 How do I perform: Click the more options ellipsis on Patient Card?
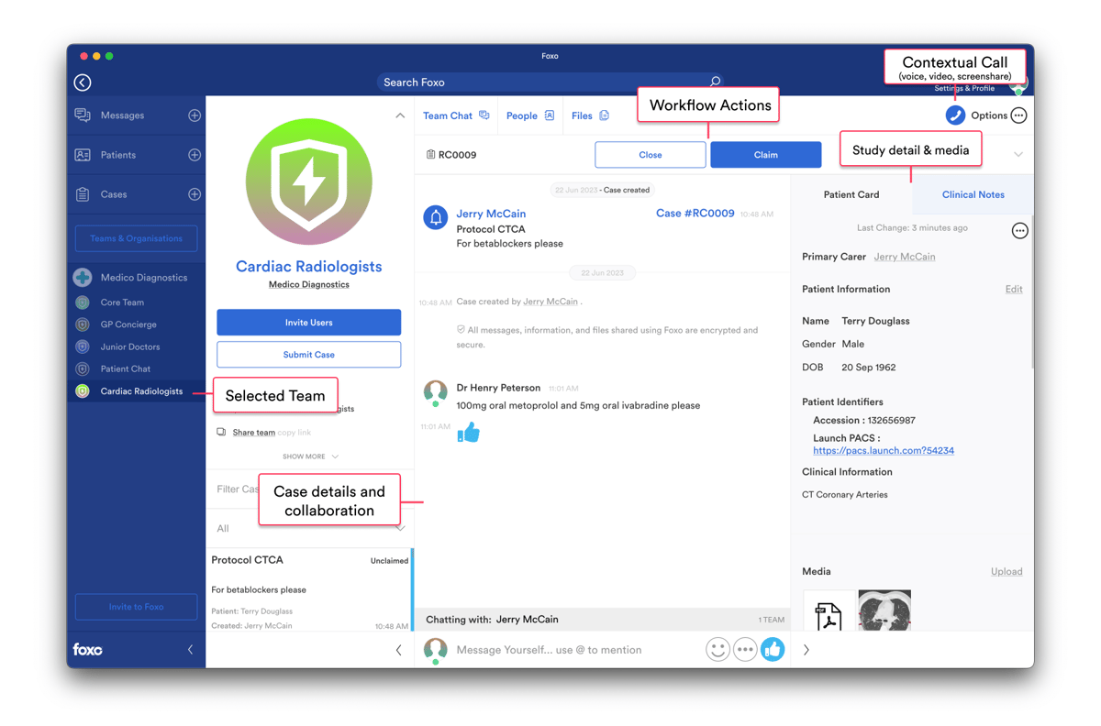coord(1019,230)
